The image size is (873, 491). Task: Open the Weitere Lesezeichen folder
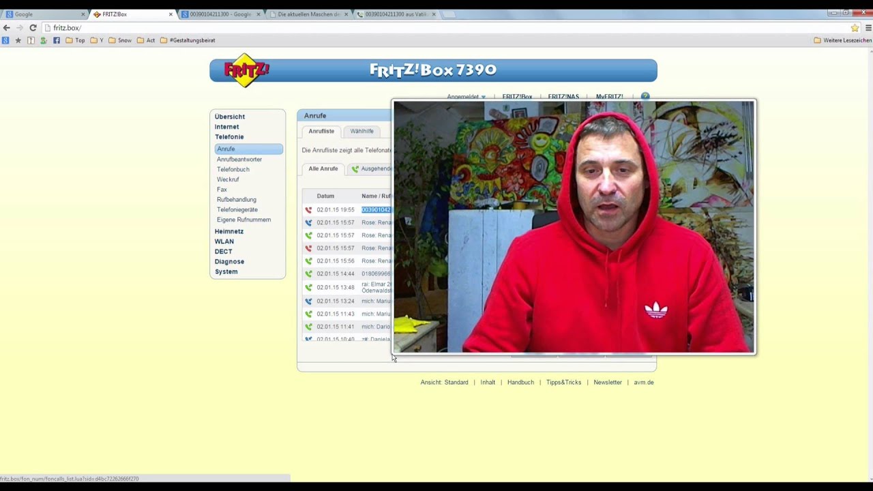(x=843, y=40)
